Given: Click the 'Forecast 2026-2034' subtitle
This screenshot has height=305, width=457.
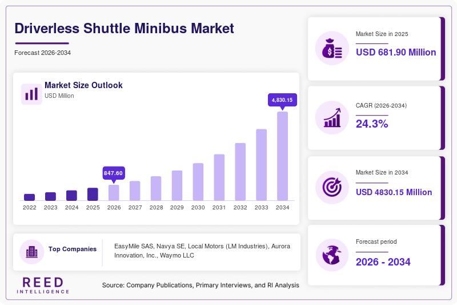Looking at the screenshot, I should coord(42,53).
